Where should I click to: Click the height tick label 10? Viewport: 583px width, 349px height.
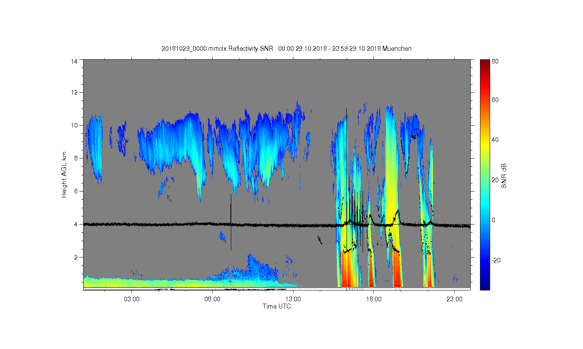74,125
